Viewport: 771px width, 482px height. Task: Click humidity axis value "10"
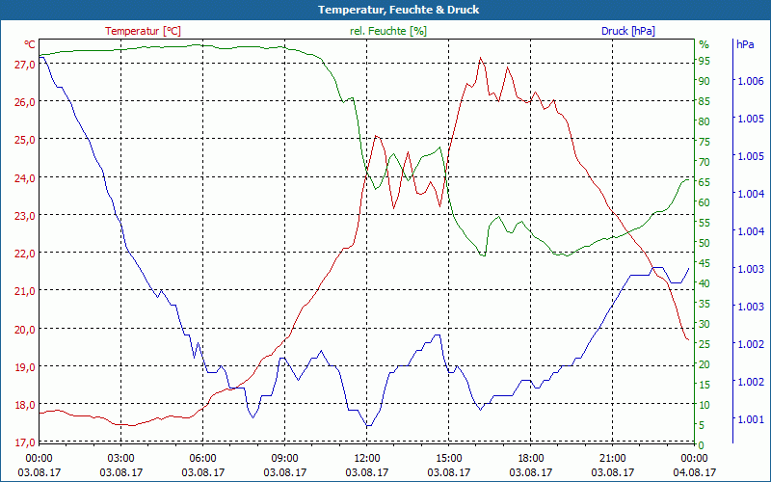(x=705, y=405)
